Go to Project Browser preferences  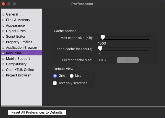click(18, 75)
